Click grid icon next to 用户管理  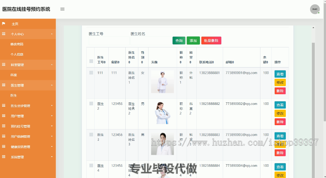pyautogui.click(x=4, y=116)
